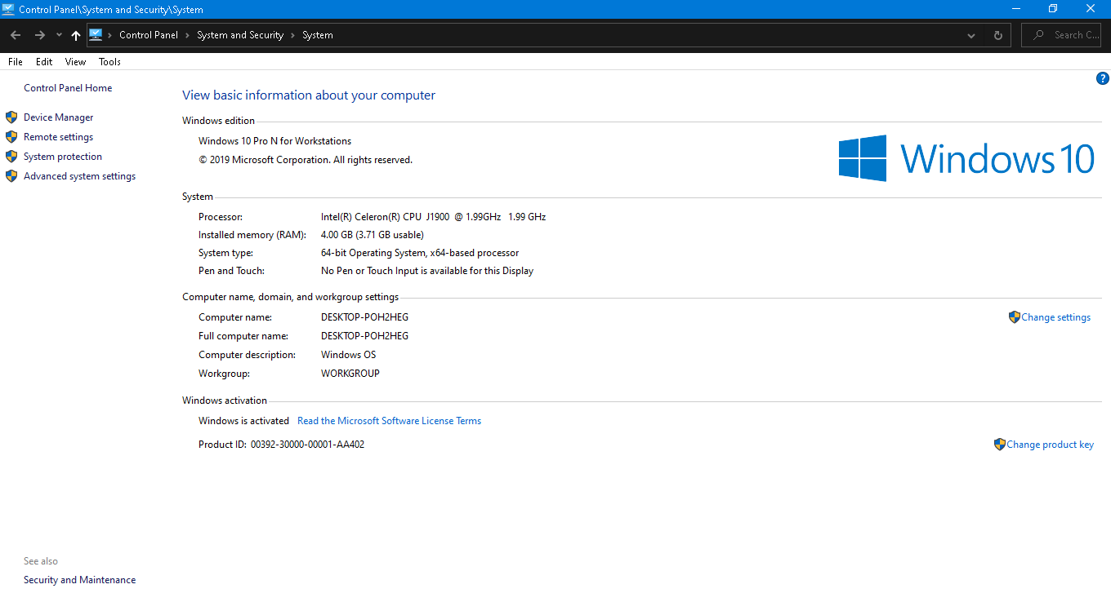The image size is (1111, 602).
Task: Restore down the window
Action: [1053, 9]
